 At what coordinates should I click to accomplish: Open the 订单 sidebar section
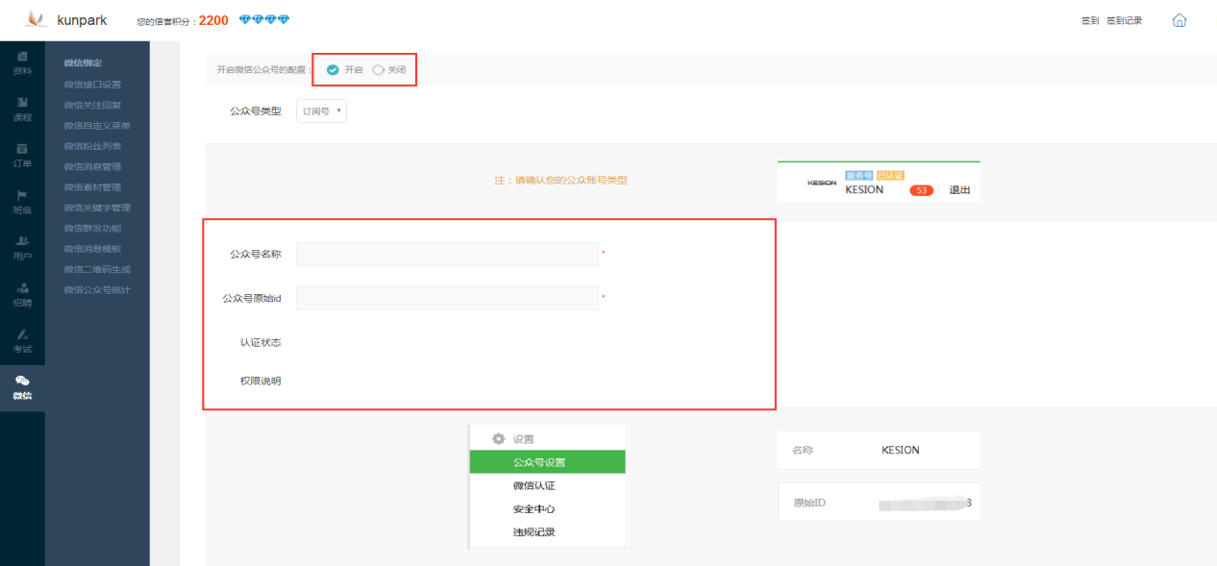pyautogui.click(x=22, y=156)
